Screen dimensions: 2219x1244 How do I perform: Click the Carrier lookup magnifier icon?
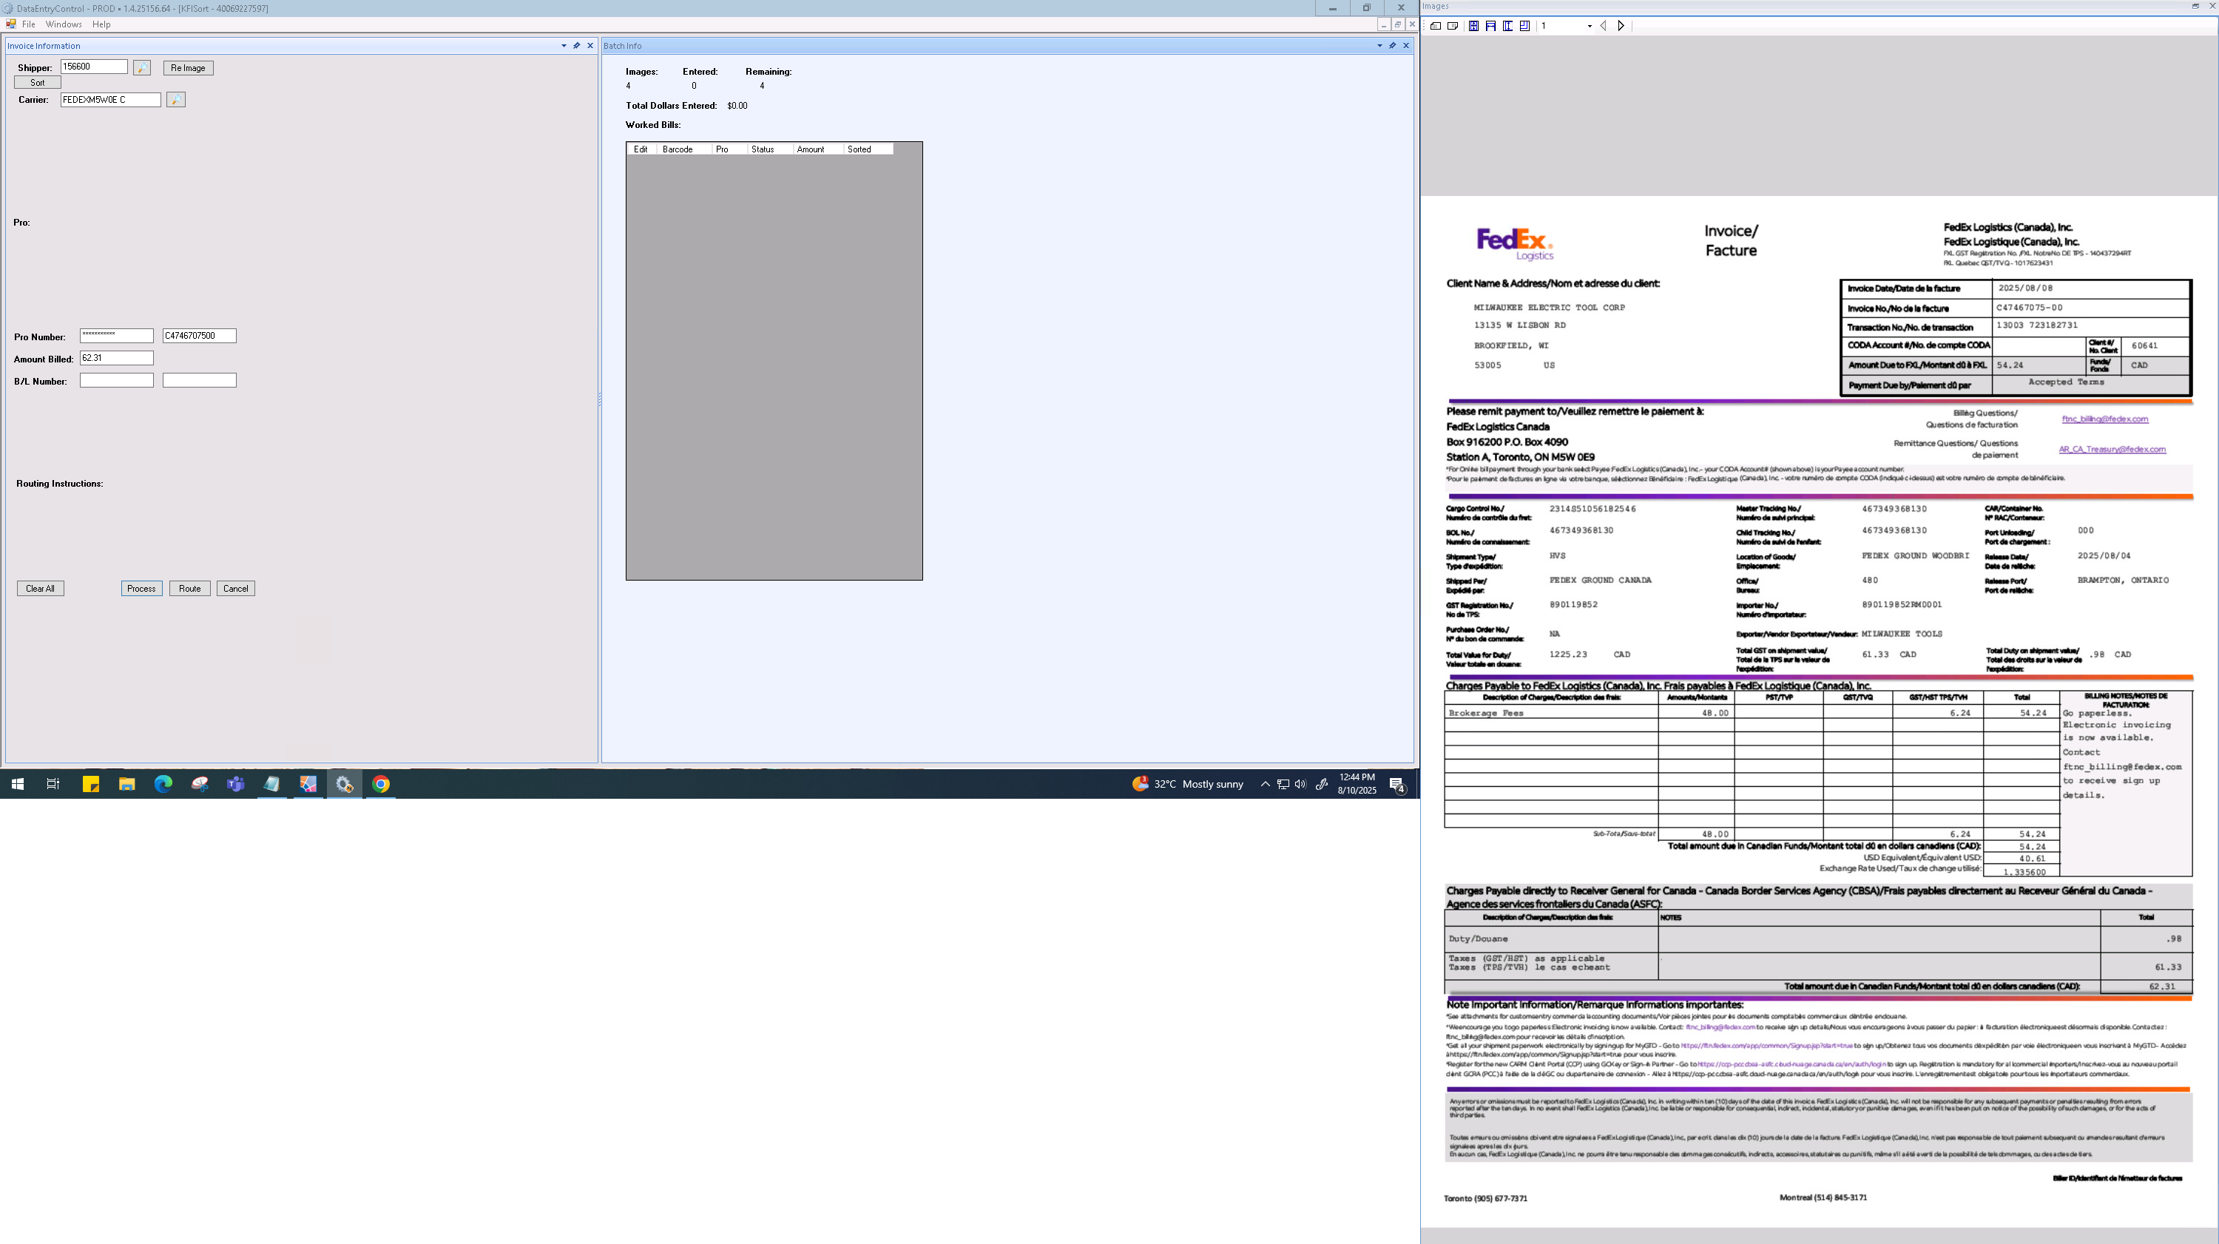coord(176,100)
